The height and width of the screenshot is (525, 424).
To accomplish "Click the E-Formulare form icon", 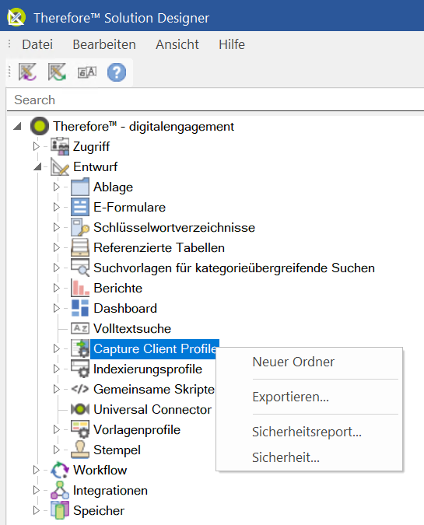I will click(80, 207).
